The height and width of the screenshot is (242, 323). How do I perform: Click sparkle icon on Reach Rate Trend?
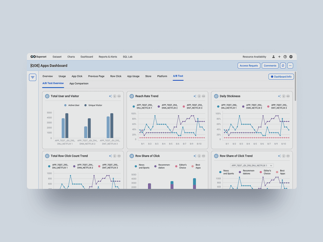coord(195,96)
